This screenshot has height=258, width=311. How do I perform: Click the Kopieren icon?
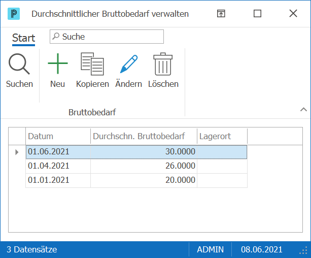[92, 64]
